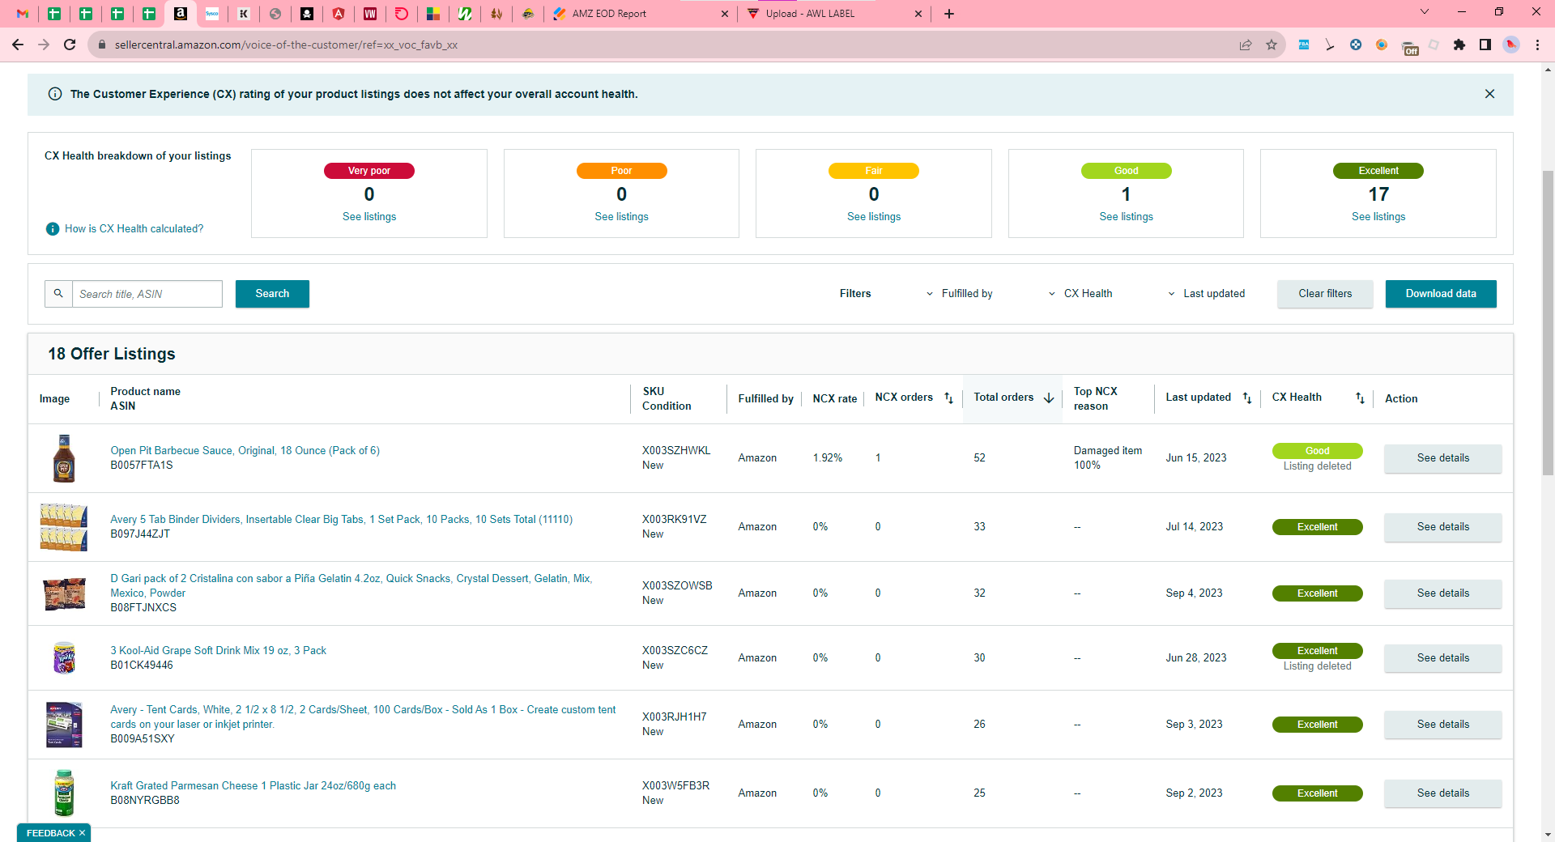The image size is (1555, 842).
Task: Expand the CX Health filter
Action: pos(1080,294)
